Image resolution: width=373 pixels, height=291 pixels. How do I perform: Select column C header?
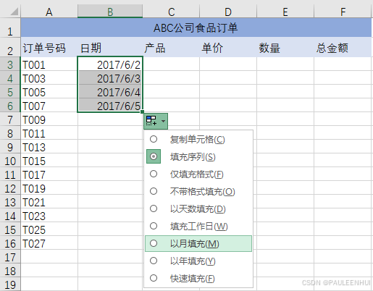(x=171, y=12)
